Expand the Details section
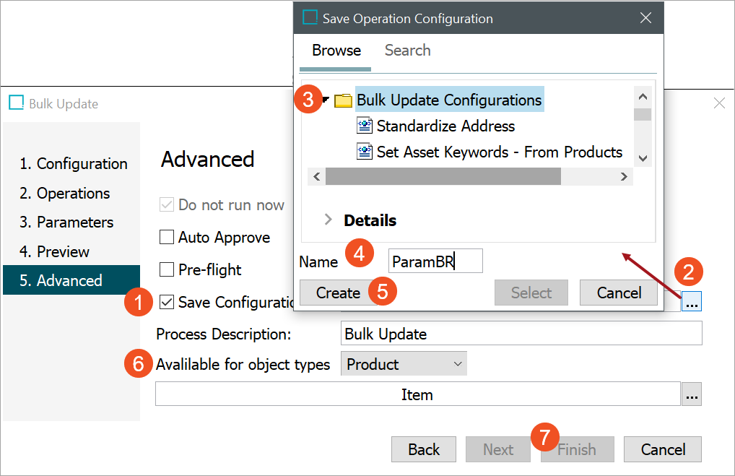 click(x=328, y=220)
